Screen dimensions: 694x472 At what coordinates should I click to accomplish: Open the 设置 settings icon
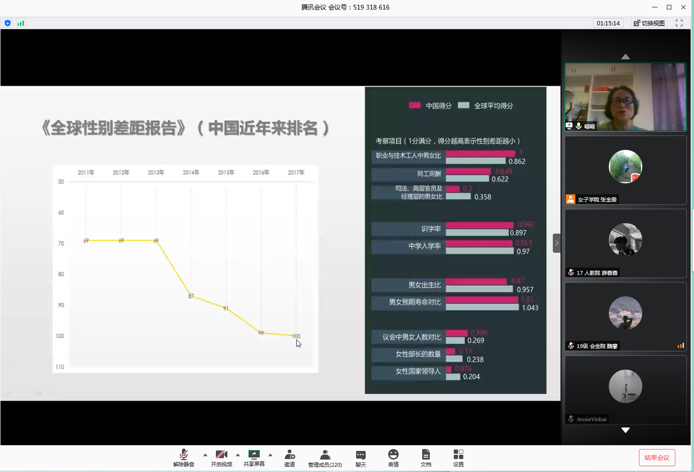pos(459,455)
